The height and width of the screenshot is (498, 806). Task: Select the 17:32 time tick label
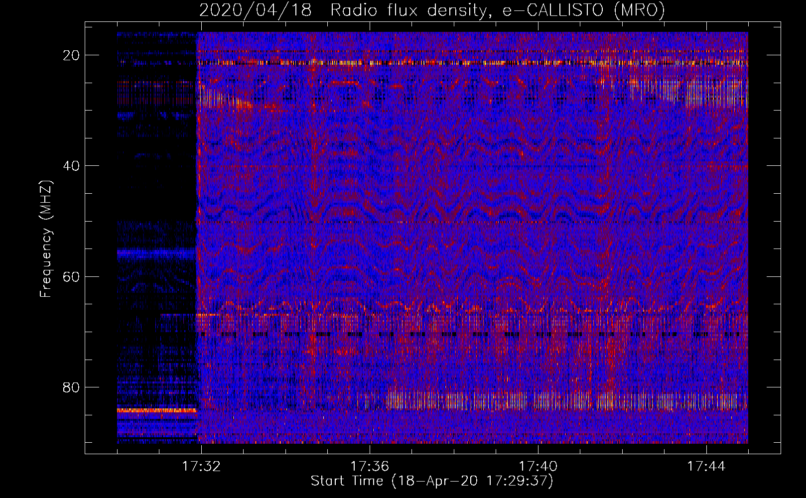[x=201, y=467]
